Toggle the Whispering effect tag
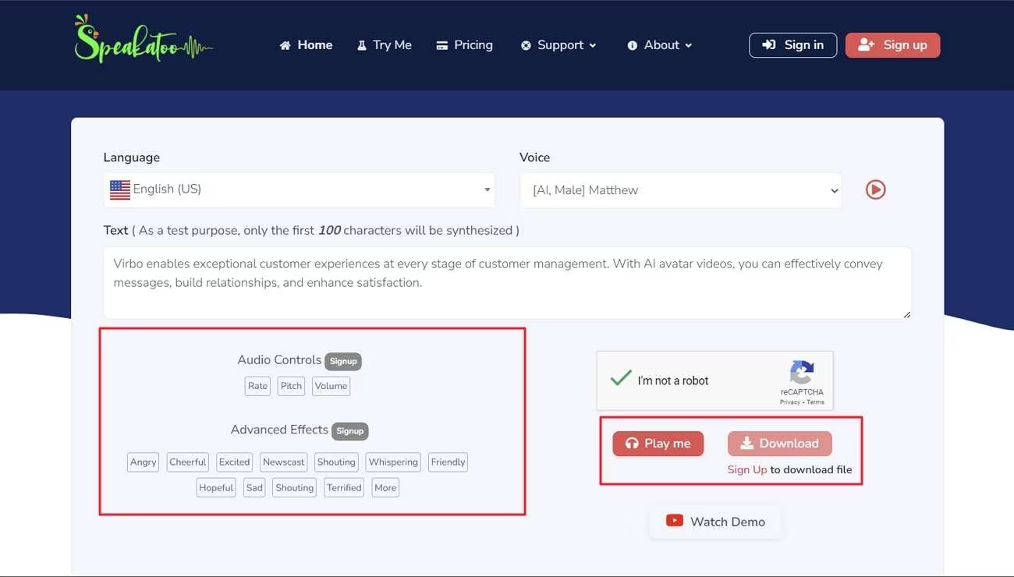Image resolution: width=1014 pixels, height=577 pixels. [393, 462]
